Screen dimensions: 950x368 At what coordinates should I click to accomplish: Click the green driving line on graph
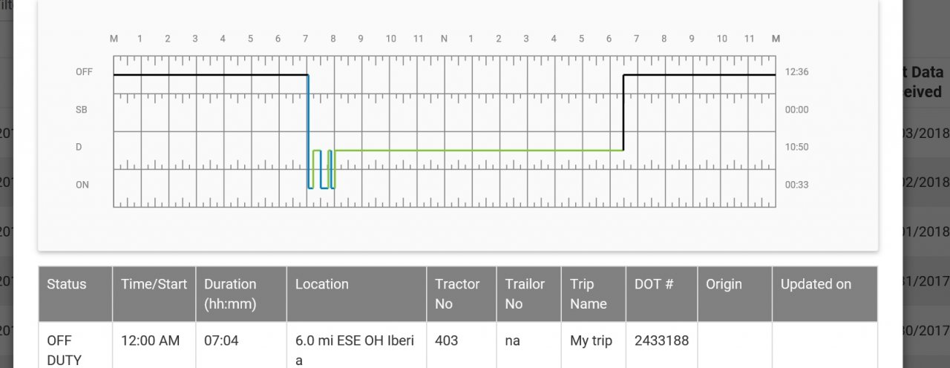(475, 151)
